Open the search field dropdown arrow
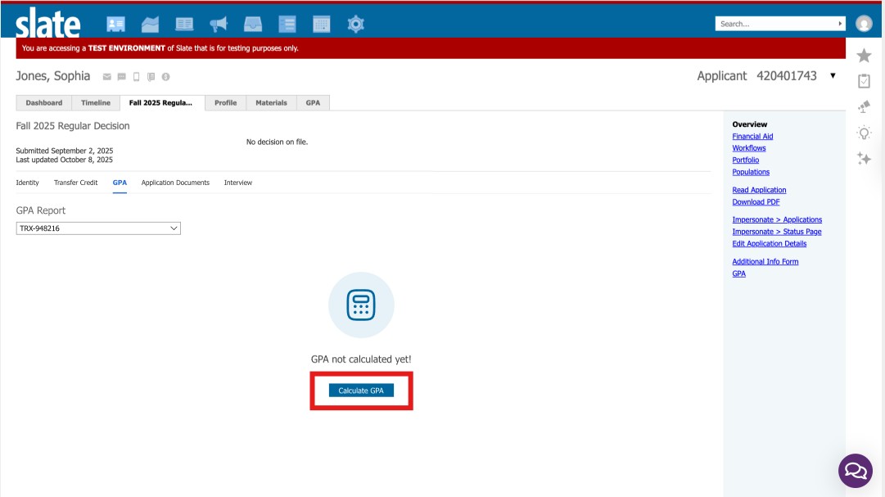 [840, 23]
